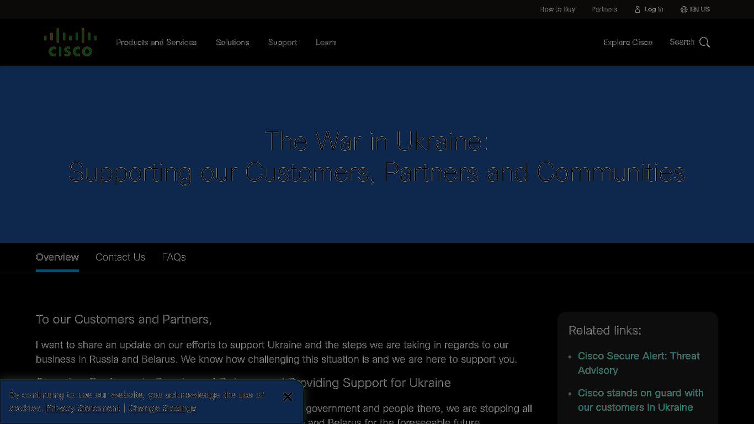Click 'The War in Ukraine:' title

pos(377,141)
